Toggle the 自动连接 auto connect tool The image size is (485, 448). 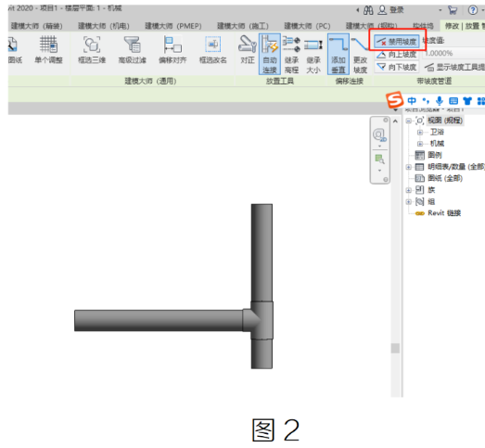tap(270, 54)
